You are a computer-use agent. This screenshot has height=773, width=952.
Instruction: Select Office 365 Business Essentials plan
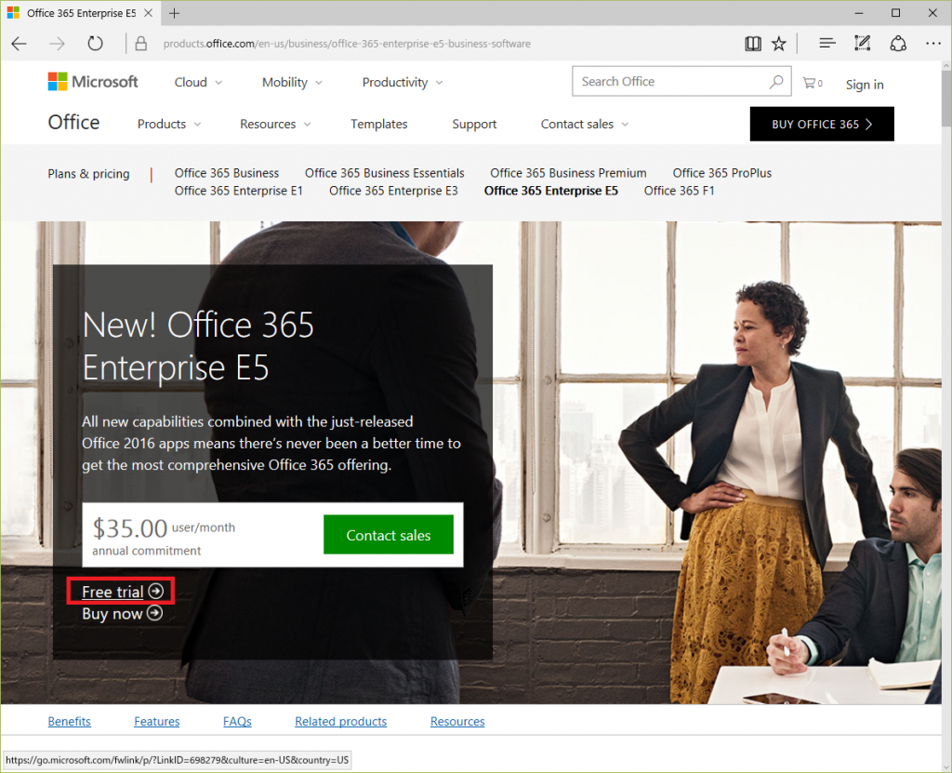(384, 173)
